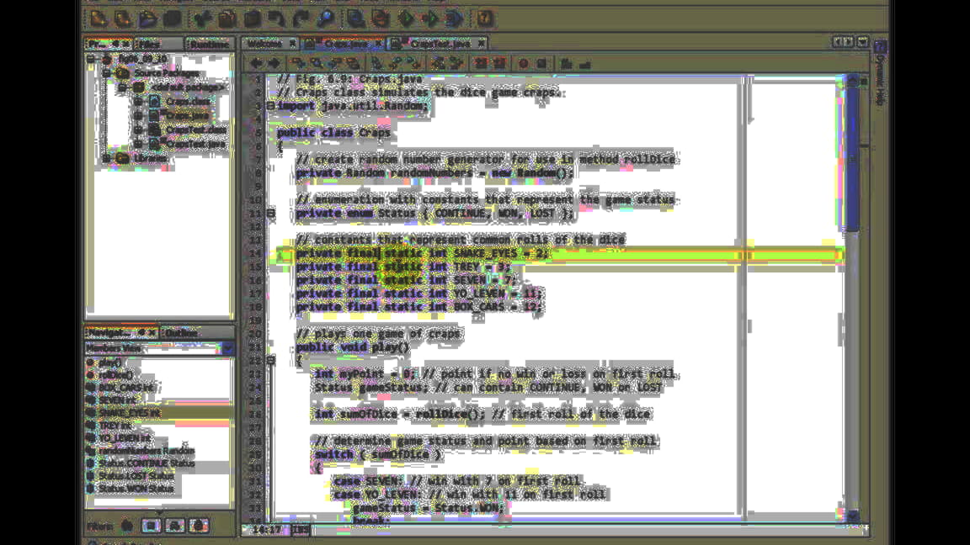Click the Stop Macro Recording icon
This screenshot has height=545, width=970.
[541, 63]
